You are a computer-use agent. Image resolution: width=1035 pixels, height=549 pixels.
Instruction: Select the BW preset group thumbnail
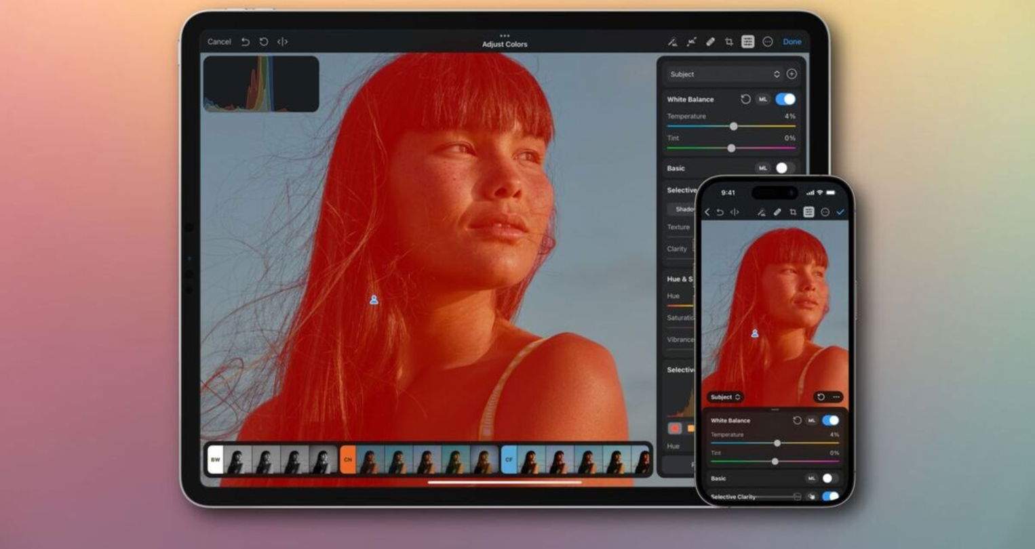215,460
